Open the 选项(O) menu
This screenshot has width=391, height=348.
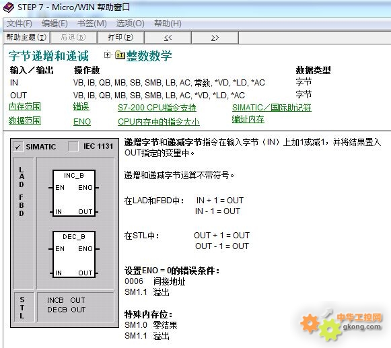pos(131,24)
